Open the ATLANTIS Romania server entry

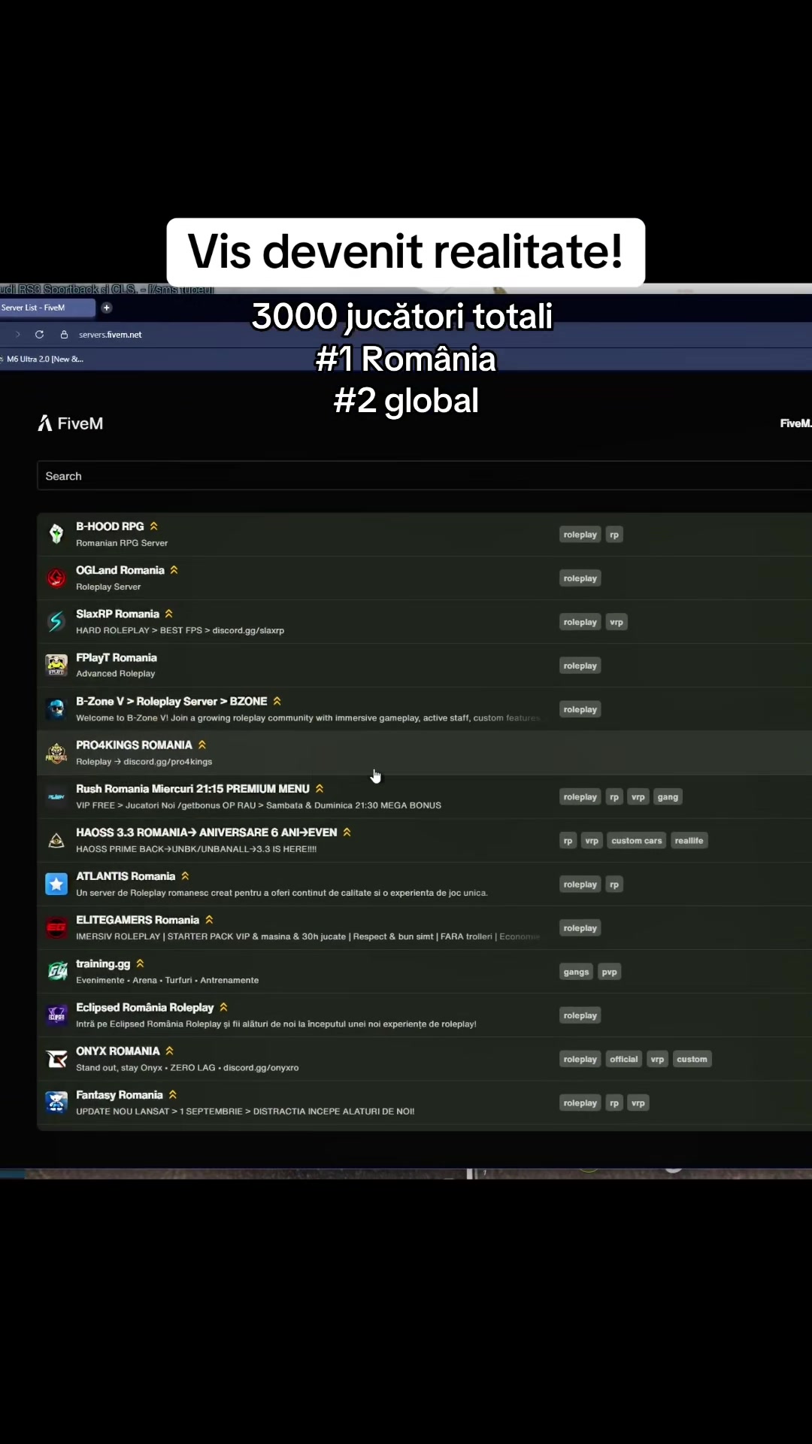click(x=424, y=884)
